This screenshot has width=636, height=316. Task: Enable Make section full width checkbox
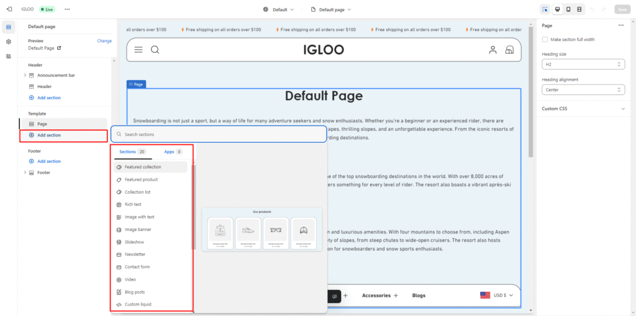[545, 40]
